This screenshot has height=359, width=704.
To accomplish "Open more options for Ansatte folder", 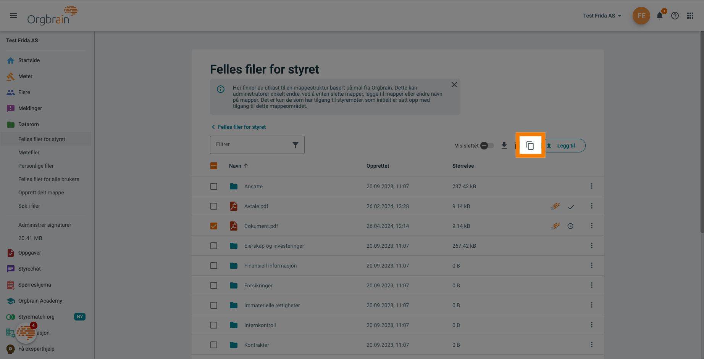I will tap(592, 186).
